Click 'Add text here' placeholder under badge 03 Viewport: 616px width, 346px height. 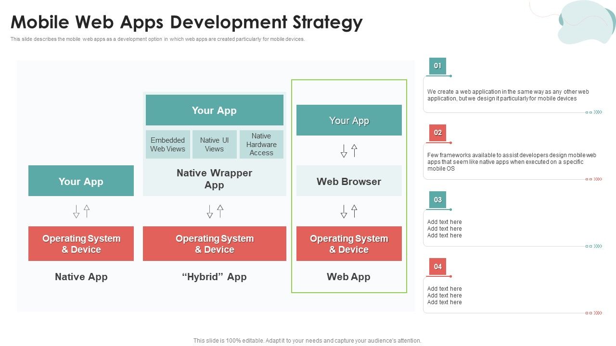pyautogui.click(x=445, y=229)
